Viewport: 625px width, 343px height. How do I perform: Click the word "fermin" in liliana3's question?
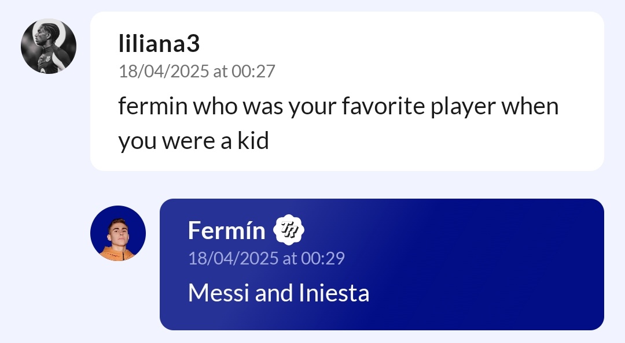(153, 107)
